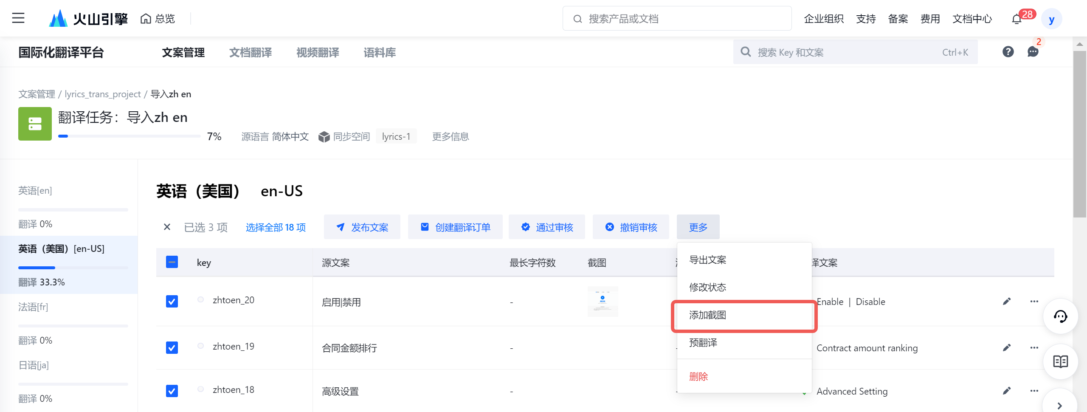Open more options for zhtoen_19 row
Screen dimensions: 1087x412
pos(1034,348)
